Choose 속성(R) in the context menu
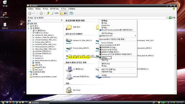The image size is (185, 104). (118, 75)
